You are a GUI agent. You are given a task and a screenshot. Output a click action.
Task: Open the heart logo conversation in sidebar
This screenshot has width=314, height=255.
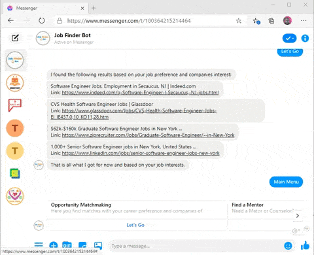tap(15, 196)
